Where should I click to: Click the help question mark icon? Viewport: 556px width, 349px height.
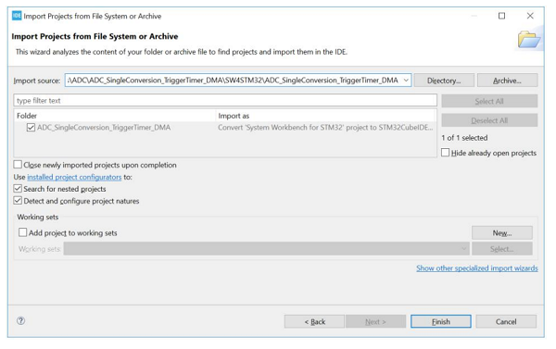21,320
